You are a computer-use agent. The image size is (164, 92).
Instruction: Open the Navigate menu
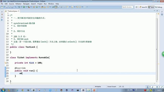[x=26, y=4]
